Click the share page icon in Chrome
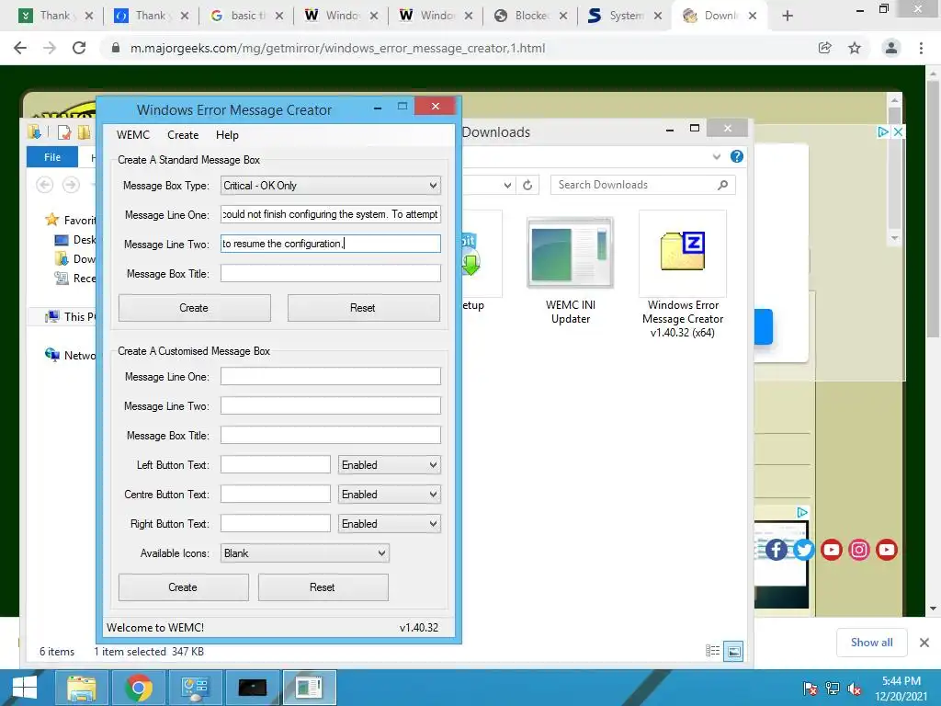941x706 pixels. (824, 48)
